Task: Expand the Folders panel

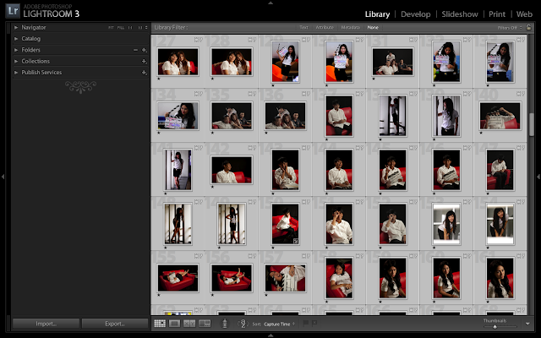Action: pos(16,50)
